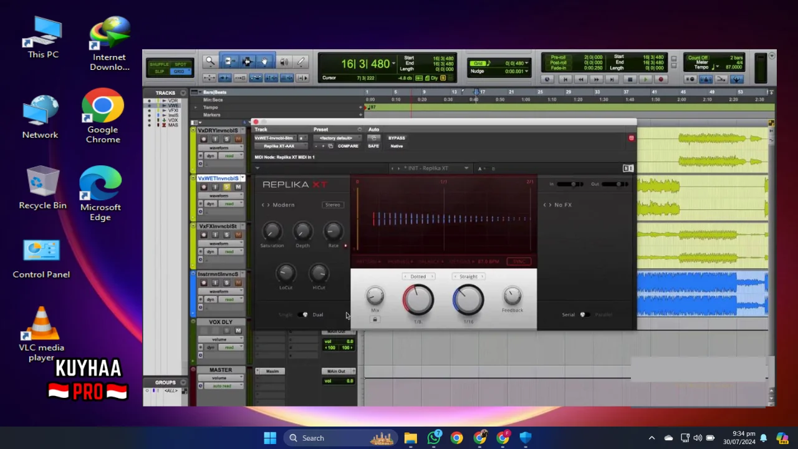Open File Explorer from the taskbar
798x449 pixels.
pyautogui.click(x=410, y=438)
